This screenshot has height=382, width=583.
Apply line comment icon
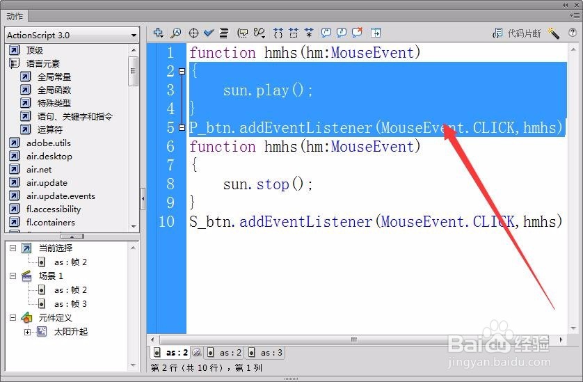point(342,33)
